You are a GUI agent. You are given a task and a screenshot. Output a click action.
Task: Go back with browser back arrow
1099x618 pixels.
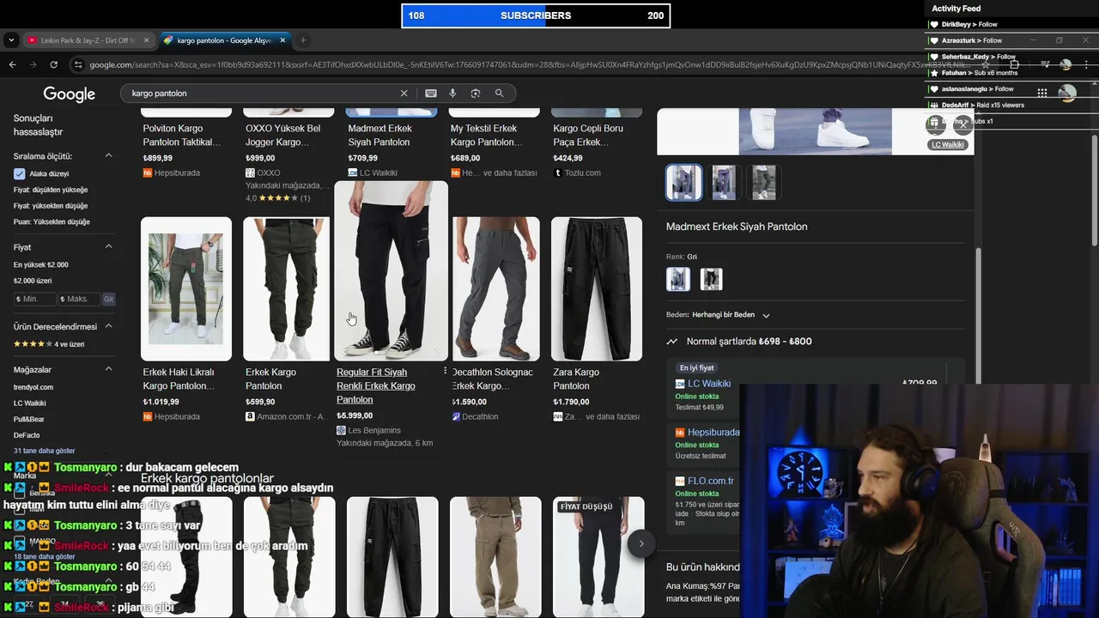pos(12,64)
